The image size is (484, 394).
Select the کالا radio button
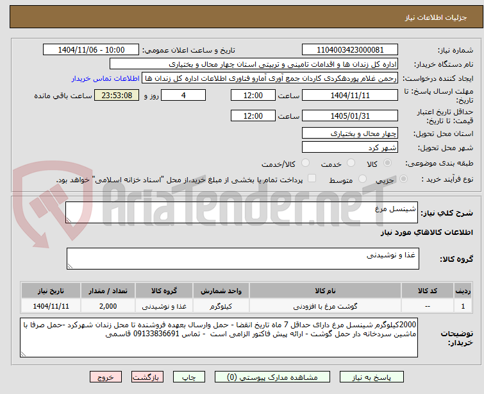[387, 163]
